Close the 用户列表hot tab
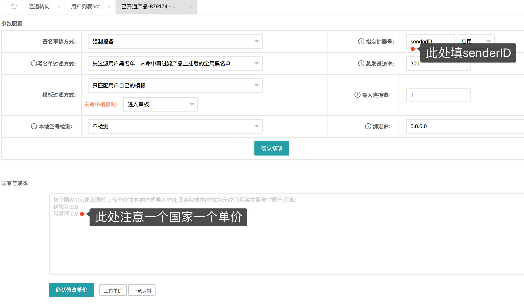Viewport: 524px width, 307px height. (109, 7)
